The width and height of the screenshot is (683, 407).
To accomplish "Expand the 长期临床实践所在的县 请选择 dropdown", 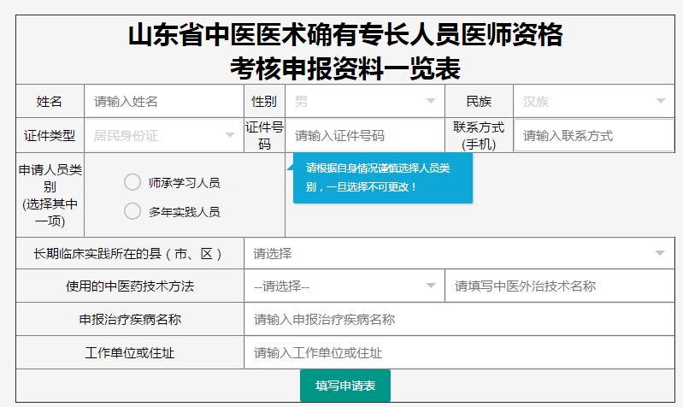I will tap(459, 253).
